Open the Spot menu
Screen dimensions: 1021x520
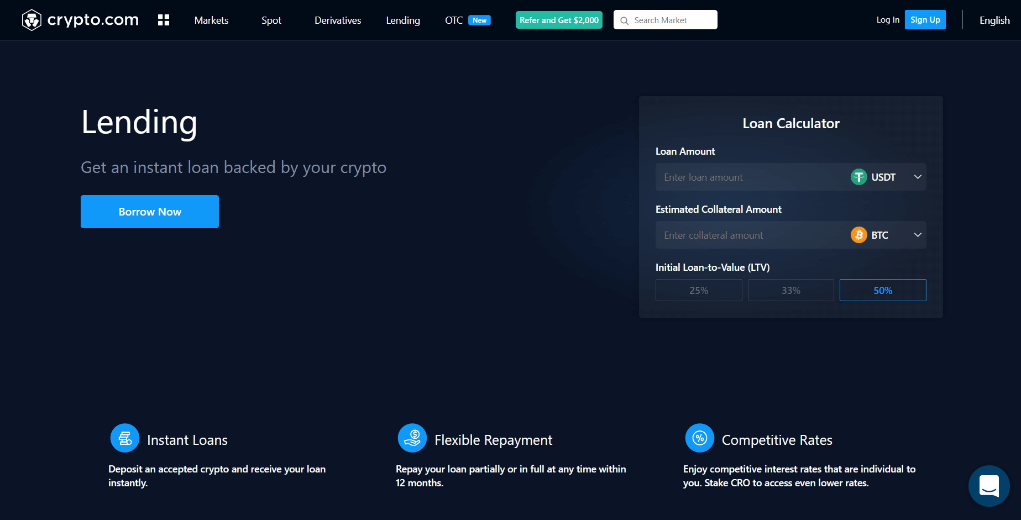tap(271, 20)
